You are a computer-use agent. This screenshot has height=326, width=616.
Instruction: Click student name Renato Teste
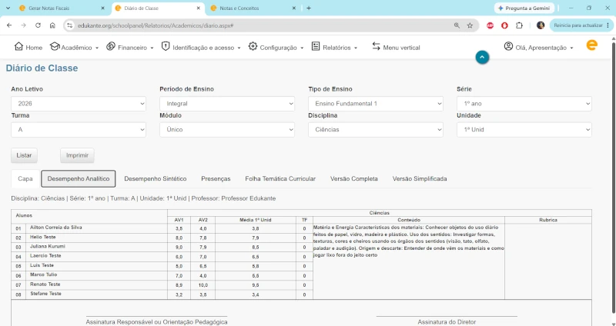pyautogui.click(x=45, y=284)
